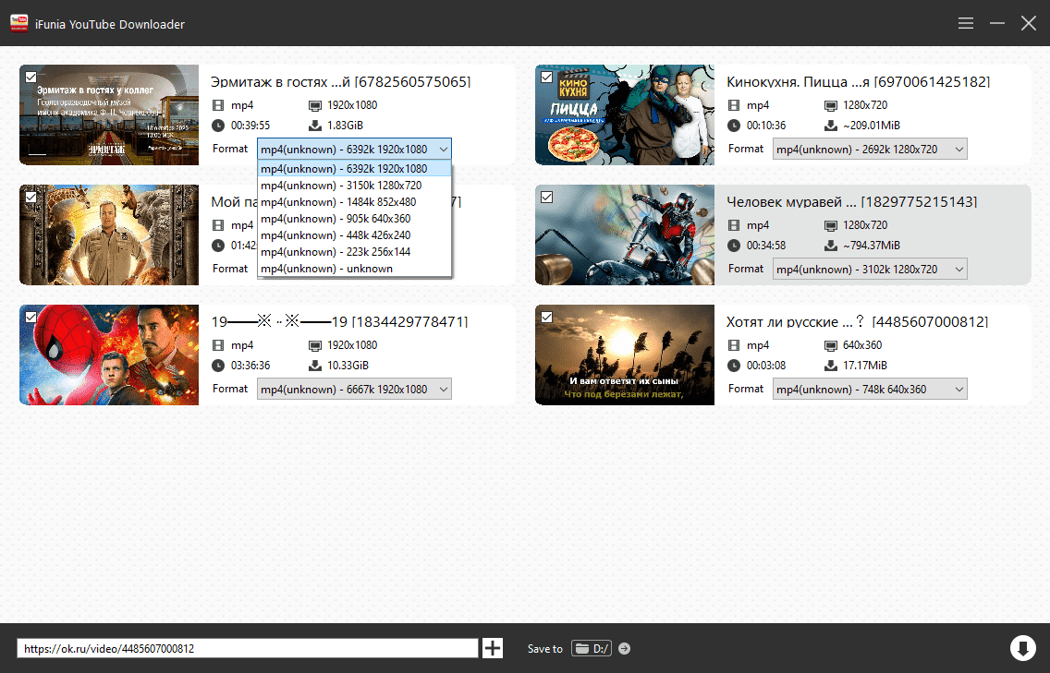Click the plus icon to add URL
The height and width of the screenshot is (673, 1050).
pos(493,648)
